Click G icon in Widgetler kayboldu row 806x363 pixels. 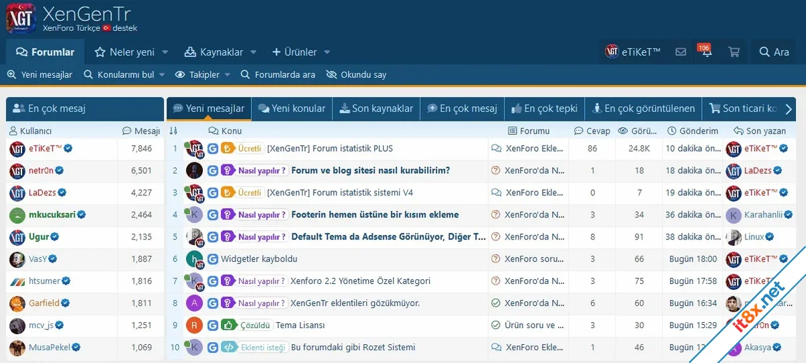pos(212,259)
